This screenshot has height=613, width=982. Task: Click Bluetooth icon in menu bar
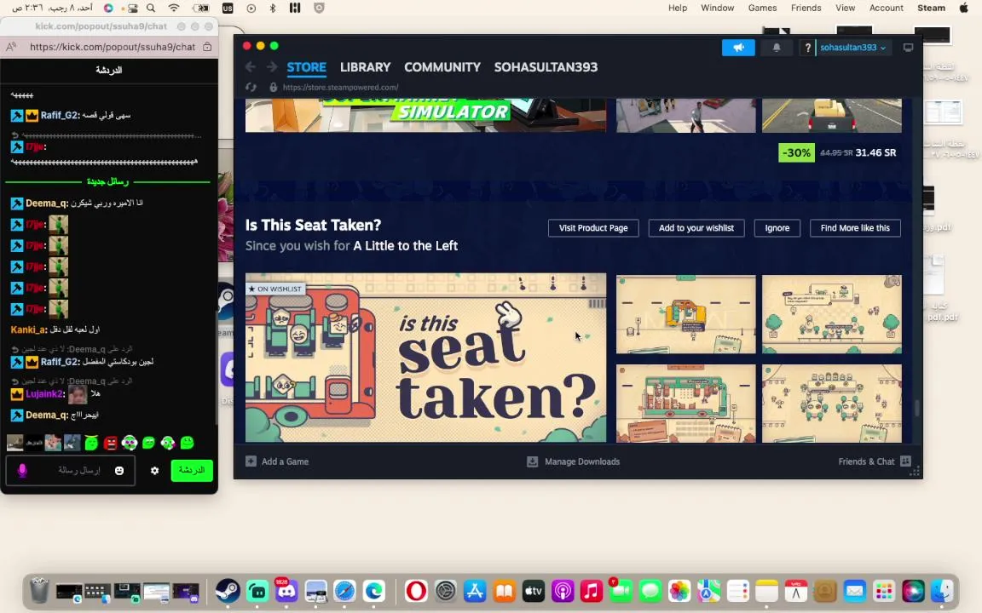click(x=273, y=9)
